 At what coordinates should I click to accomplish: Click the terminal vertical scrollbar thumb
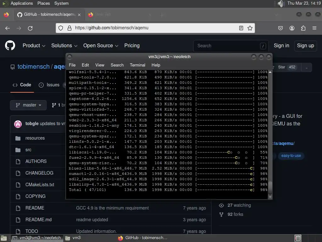[270, 188]
